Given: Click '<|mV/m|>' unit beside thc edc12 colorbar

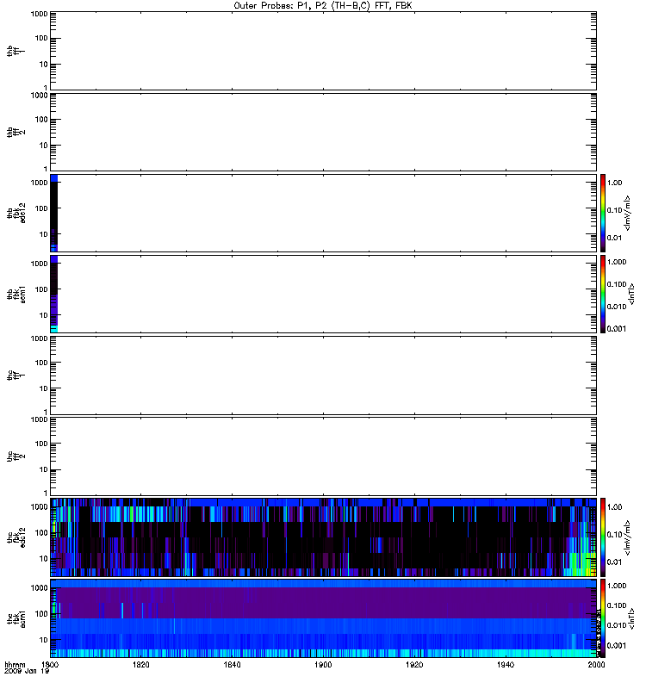Looking at the screenshot, I should click(x=628, y=537).
